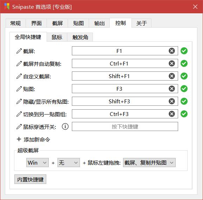Switch to the 界面 tab
Viewport: 203px width, 200px height.
pos(36,23)
